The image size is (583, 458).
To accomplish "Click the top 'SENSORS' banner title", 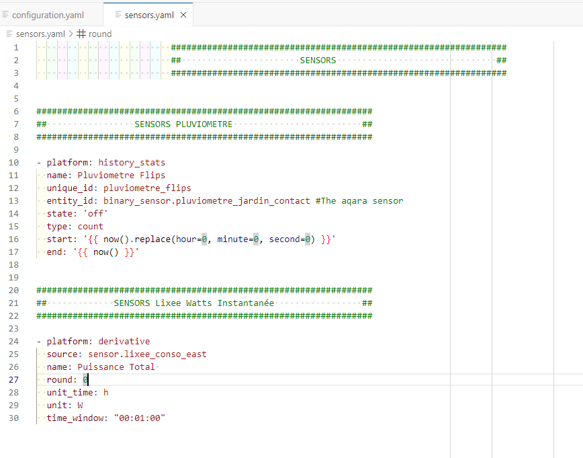I will click(x=318, y=61).
